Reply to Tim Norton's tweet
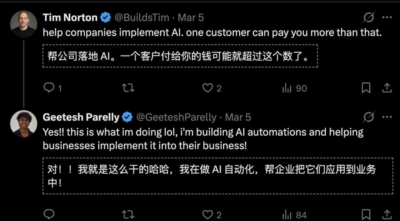This screenshot has height=221, width=400. pyautogui.click(x=49, y=88)
